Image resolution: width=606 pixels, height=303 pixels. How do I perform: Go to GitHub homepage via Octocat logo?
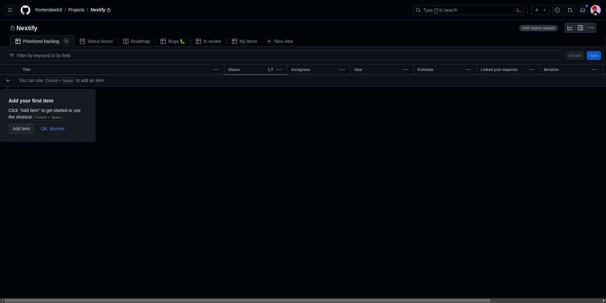(26, 10)
